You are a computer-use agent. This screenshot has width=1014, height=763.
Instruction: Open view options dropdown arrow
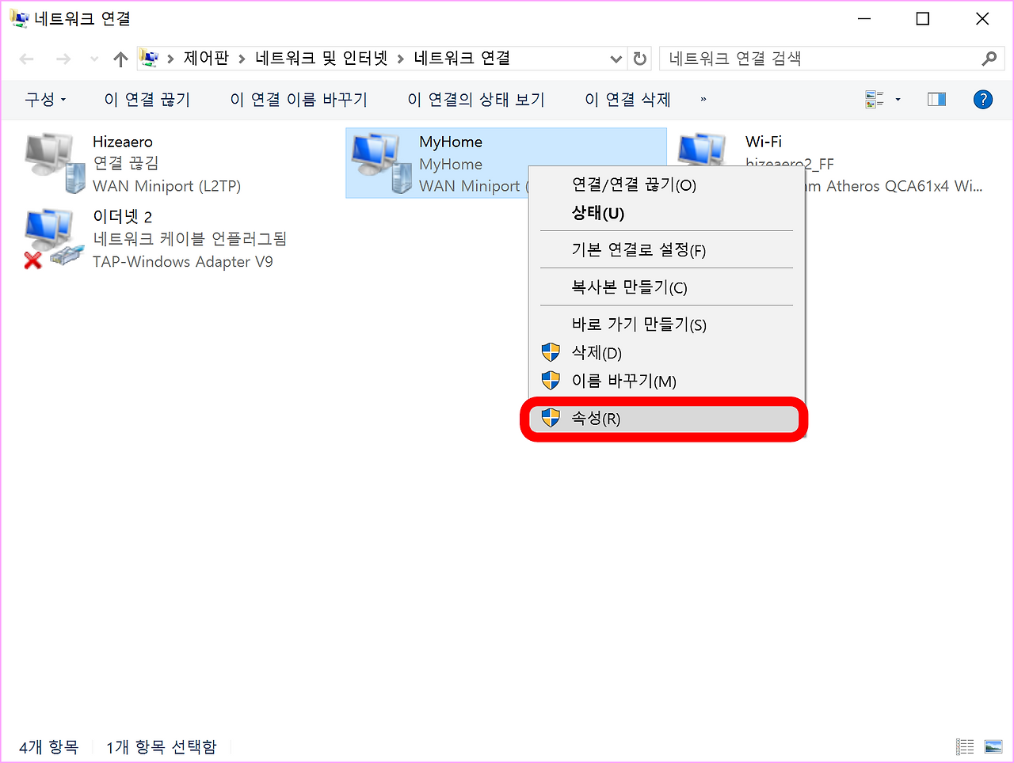898,99
